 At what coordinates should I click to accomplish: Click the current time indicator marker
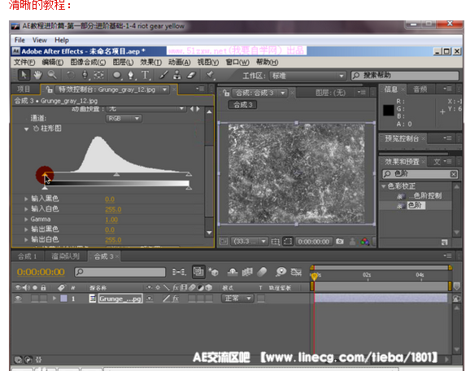pos(314,277)
